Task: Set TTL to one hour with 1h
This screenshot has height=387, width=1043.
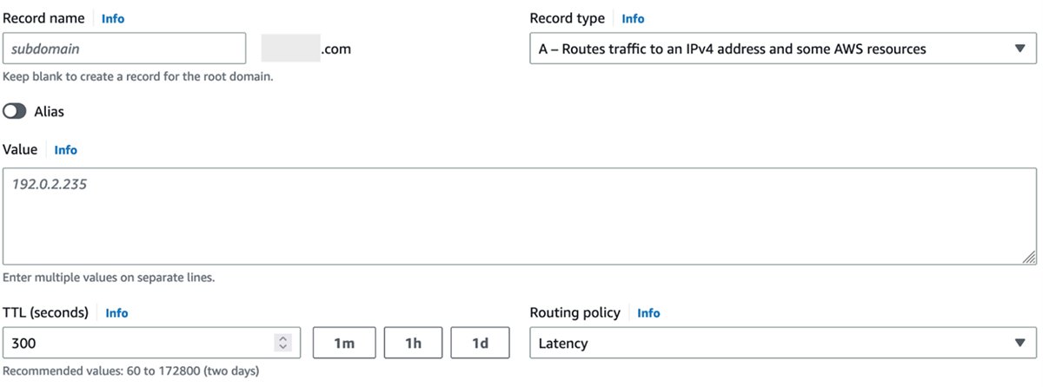Action: click(413, 344)
